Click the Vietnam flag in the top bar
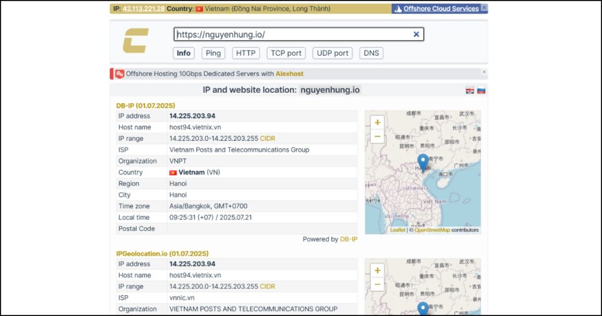 pos(199,8)
